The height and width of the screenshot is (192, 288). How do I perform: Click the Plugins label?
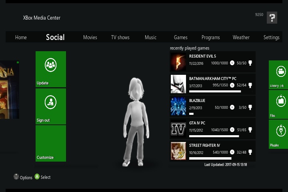[x=274, y=145]
